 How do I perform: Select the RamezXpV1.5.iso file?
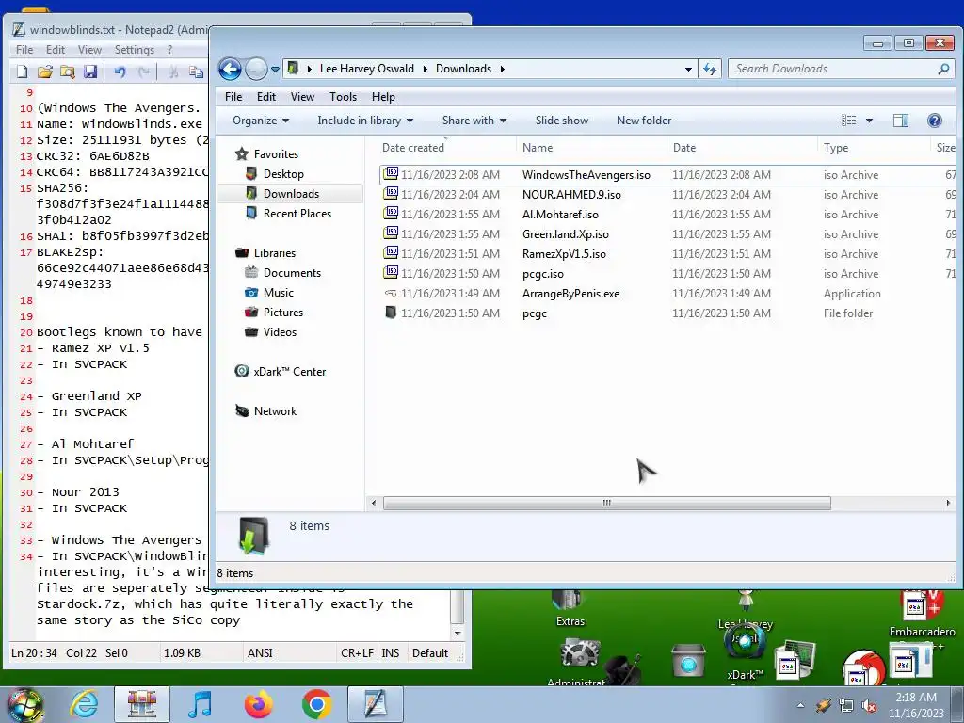click(564, 254)
